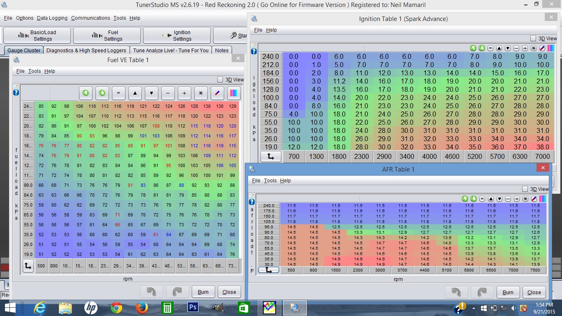Click the axis swap arrow icon in Ignition Table
Image resolution: width=562 pixels, height=316 pixels.
click(x=271, y=156)
